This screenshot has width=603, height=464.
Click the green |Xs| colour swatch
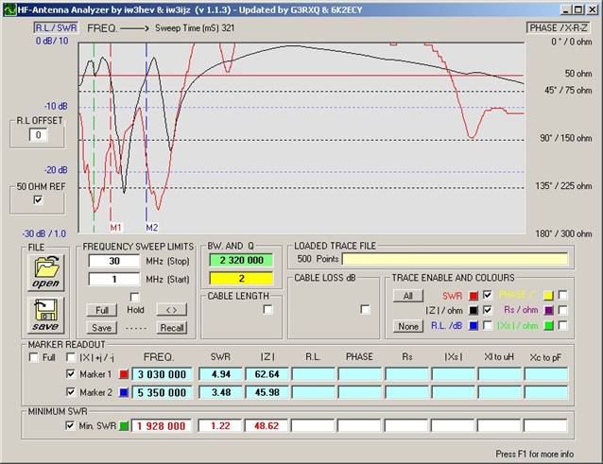click(x=546, y=326)
